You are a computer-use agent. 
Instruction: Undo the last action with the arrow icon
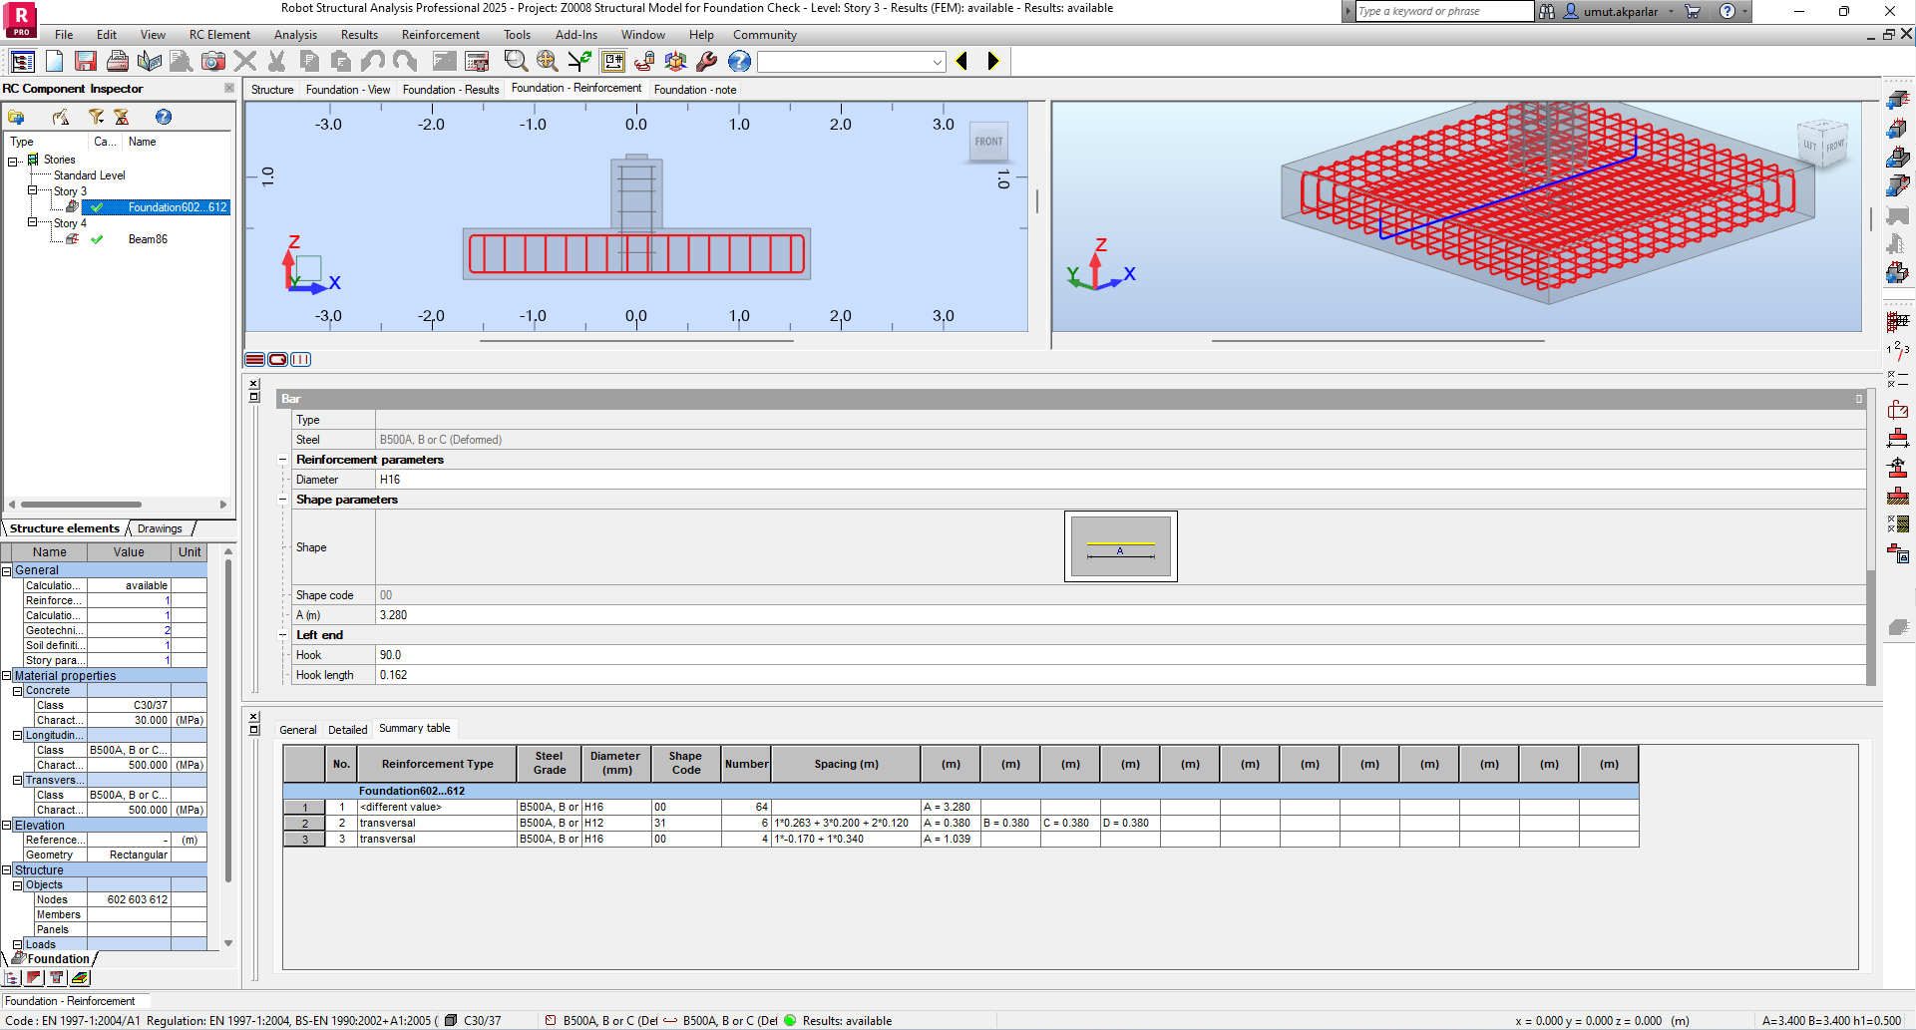pyautogui.click(x=371, y=61)
